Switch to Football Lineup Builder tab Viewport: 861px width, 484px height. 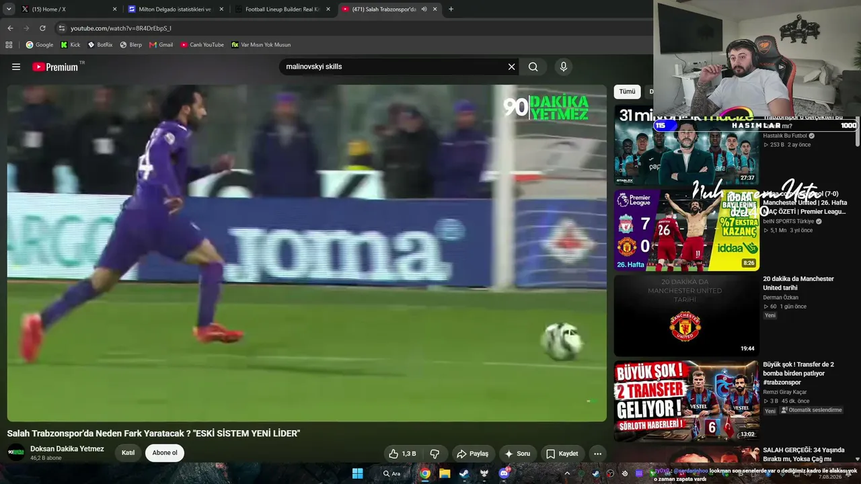point(283,9)
